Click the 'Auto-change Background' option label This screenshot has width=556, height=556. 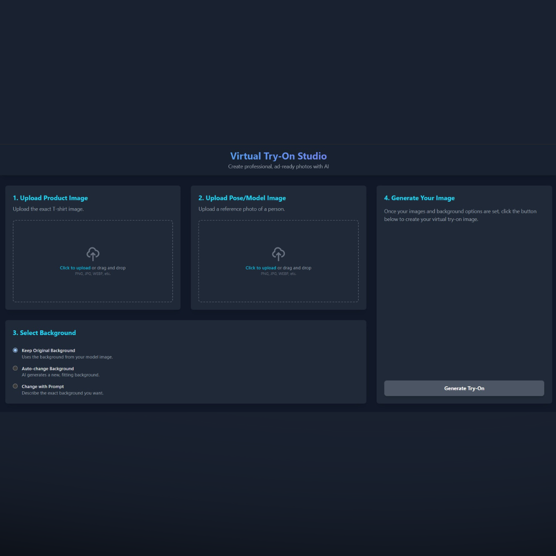(48, 369)
